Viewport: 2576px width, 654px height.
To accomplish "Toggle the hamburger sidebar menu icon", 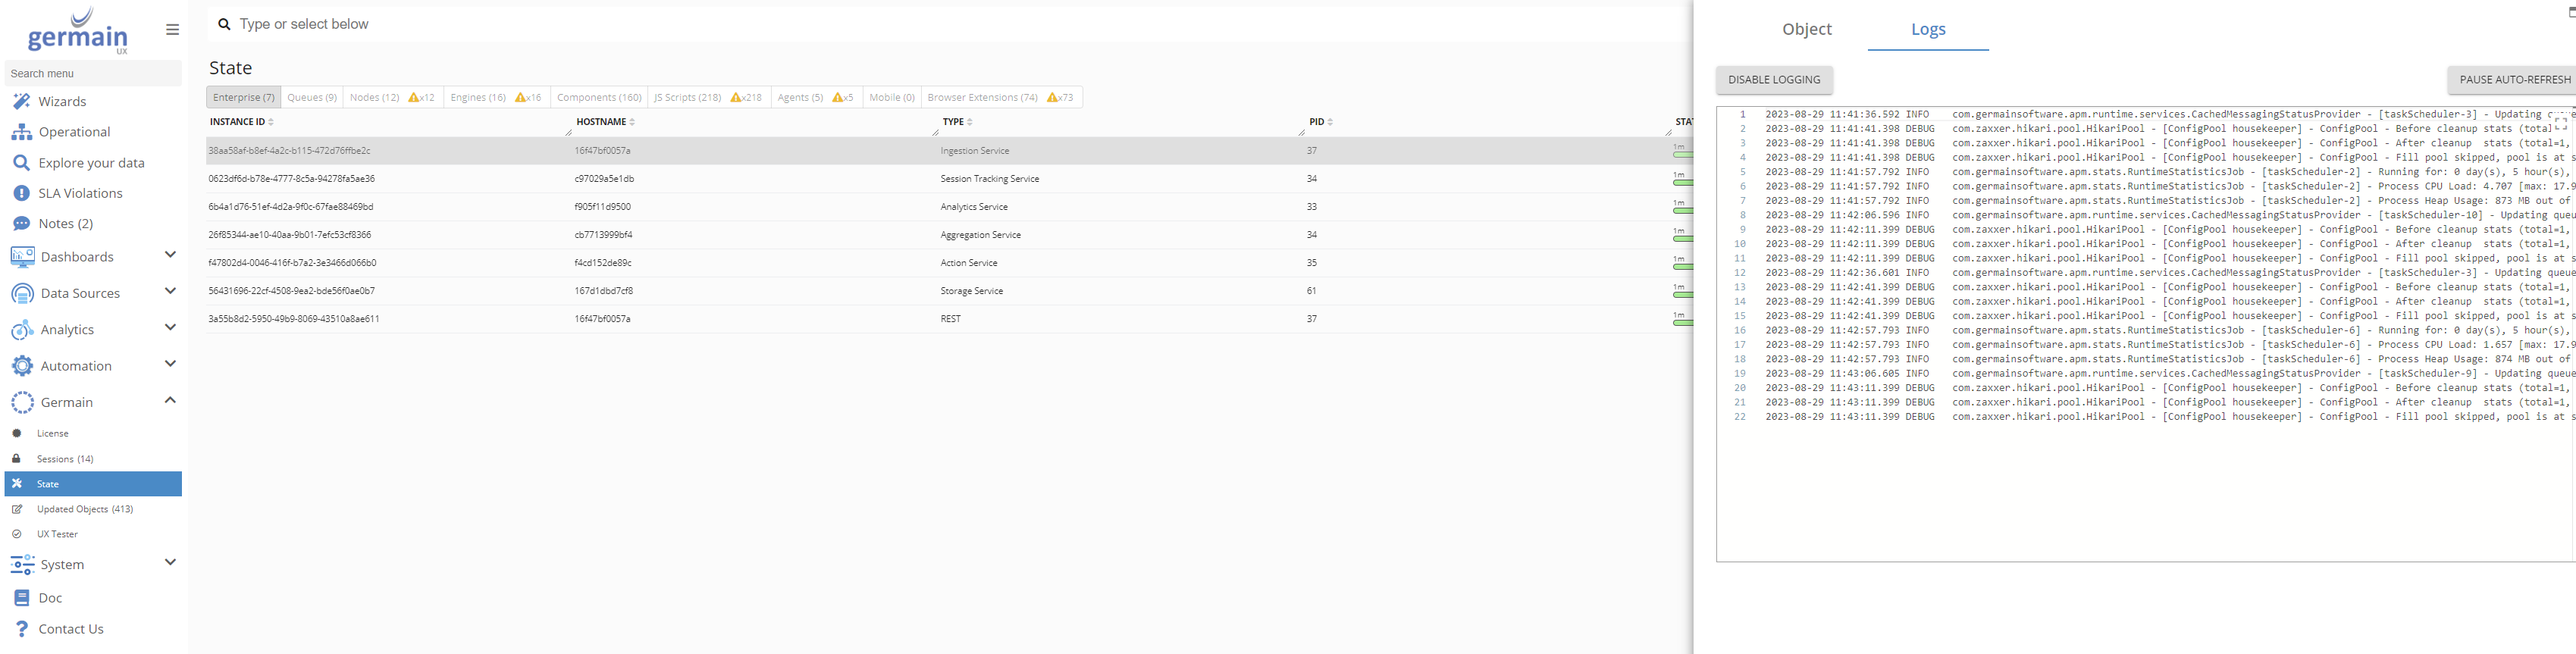I will [172, 30].
